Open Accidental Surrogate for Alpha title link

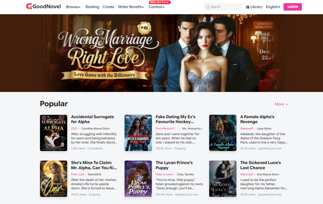point(92,119)
